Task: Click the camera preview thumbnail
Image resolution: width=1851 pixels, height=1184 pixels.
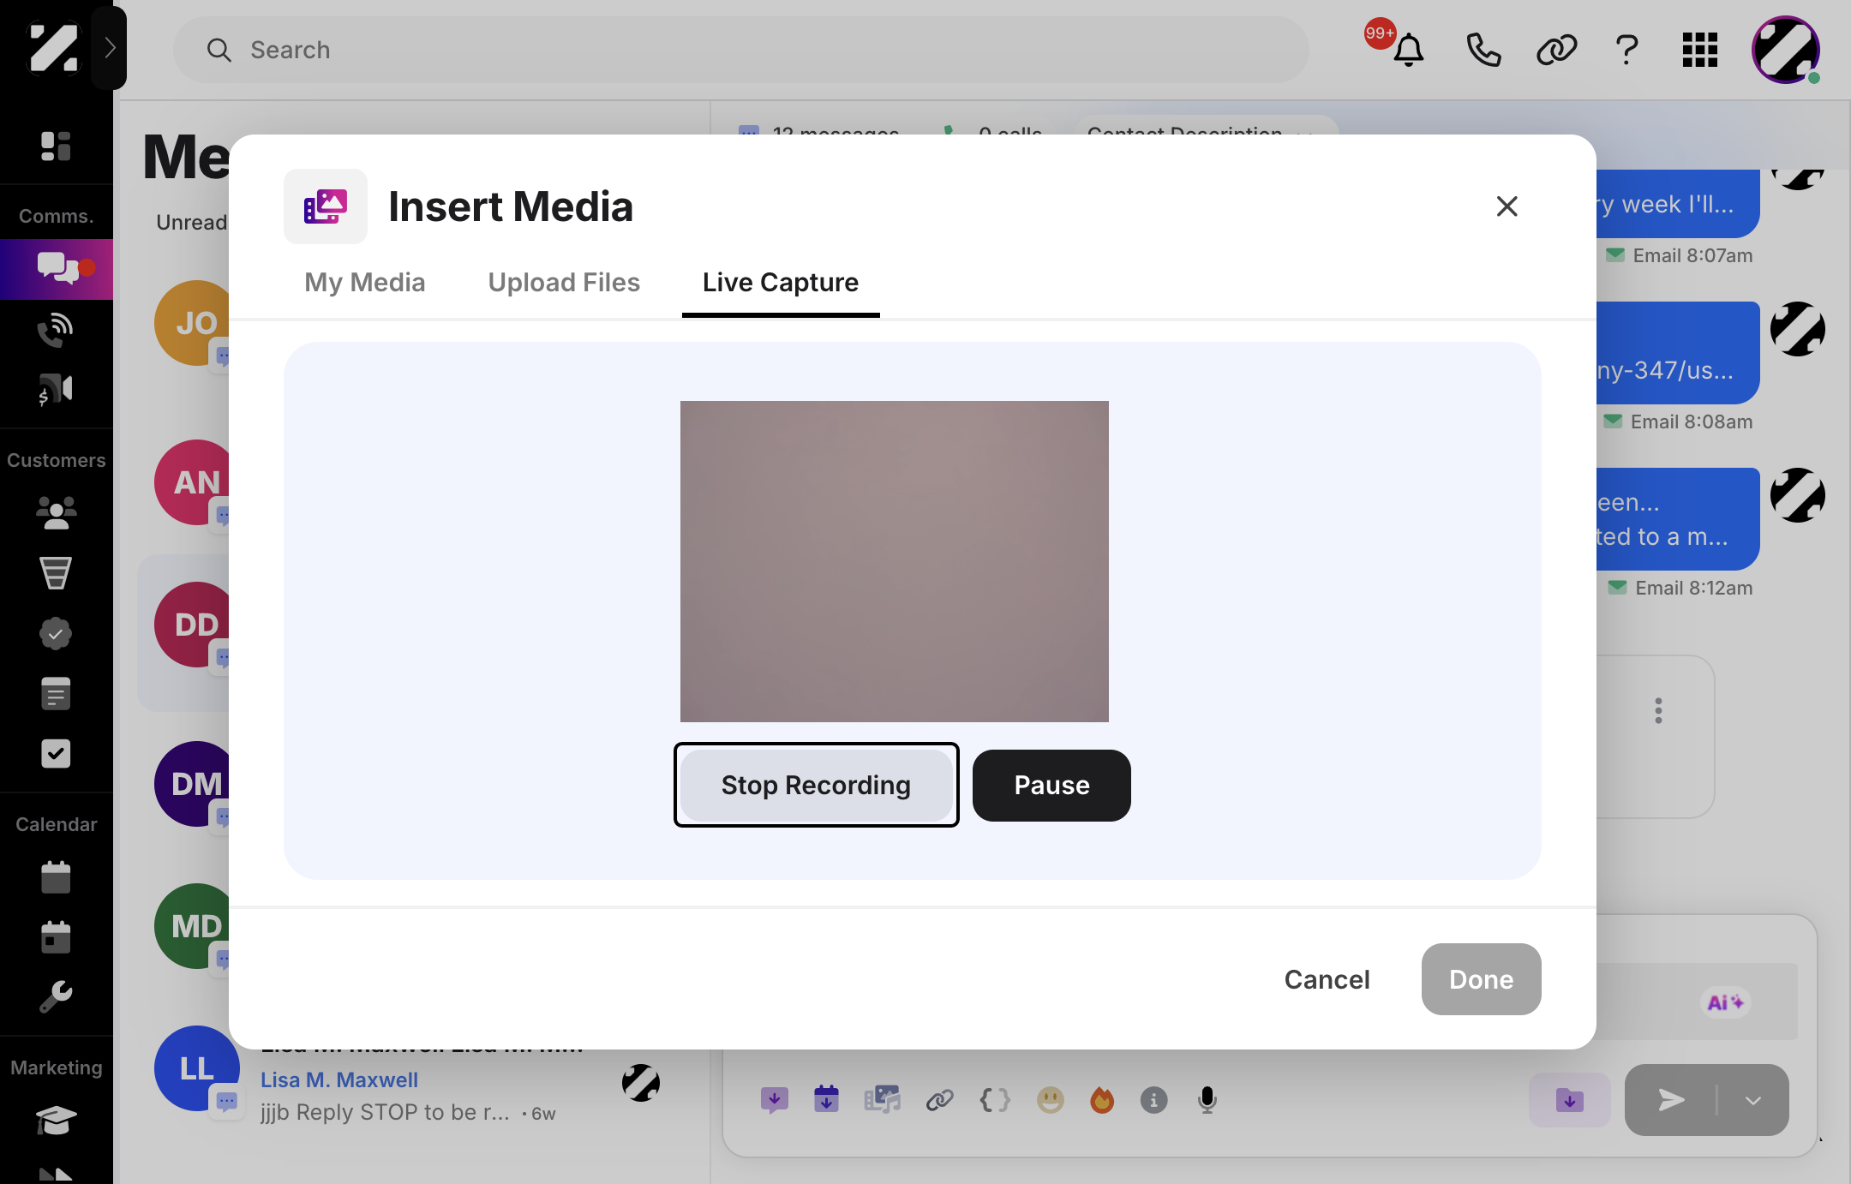Action: tap(894, 561)
